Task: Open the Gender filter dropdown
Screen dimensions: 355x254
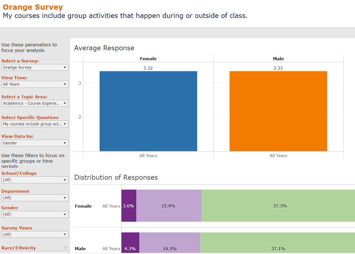Action: click(x=35, y=214)
